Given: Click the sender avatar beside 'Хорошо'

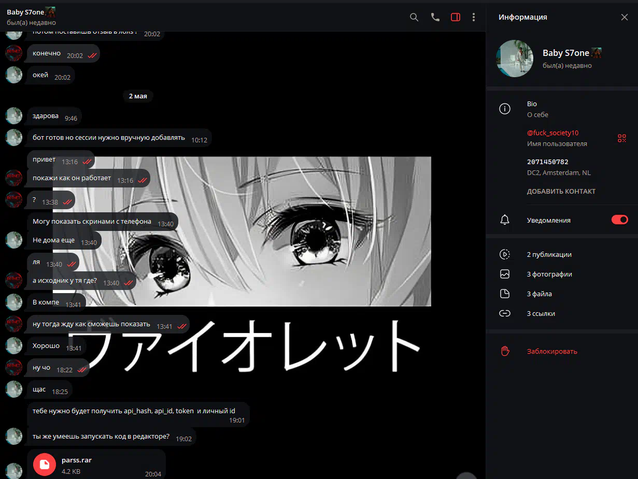Looking at the screenshot, I should click(14, 345).
